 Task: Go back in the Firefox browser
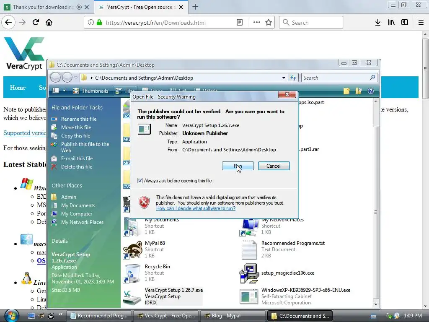coord(8,23)
